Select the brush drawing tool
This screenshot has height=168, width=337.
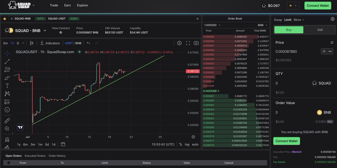7,78
